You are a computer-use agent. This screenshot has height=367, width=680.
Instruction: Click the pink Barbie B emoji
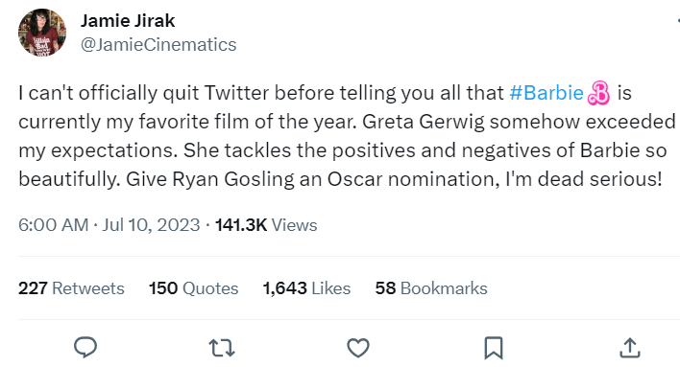pos(598,93)
